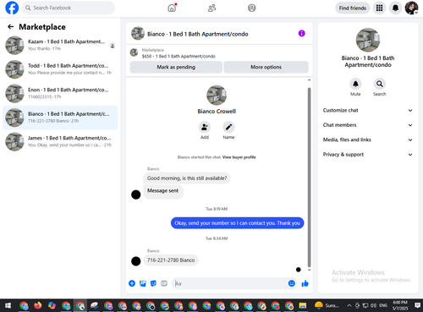Click Find friends button
This screenshot has width=423, height=312.
353,8
